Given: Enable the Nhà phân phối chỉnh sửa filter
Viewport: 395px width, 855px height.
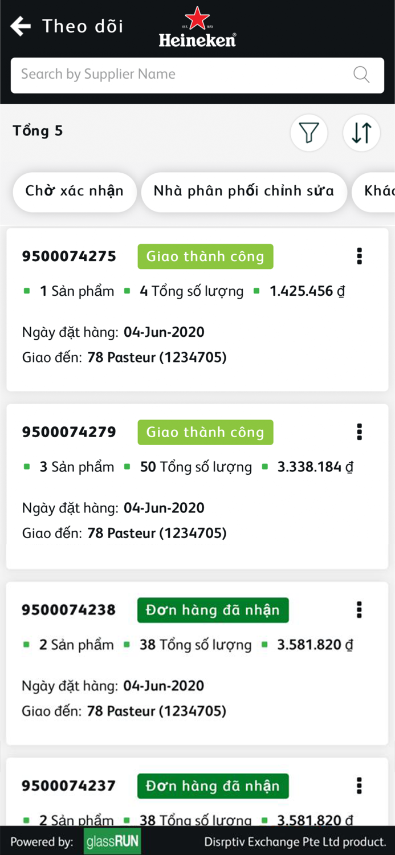Looking at the screenshot, I should 244,192.
